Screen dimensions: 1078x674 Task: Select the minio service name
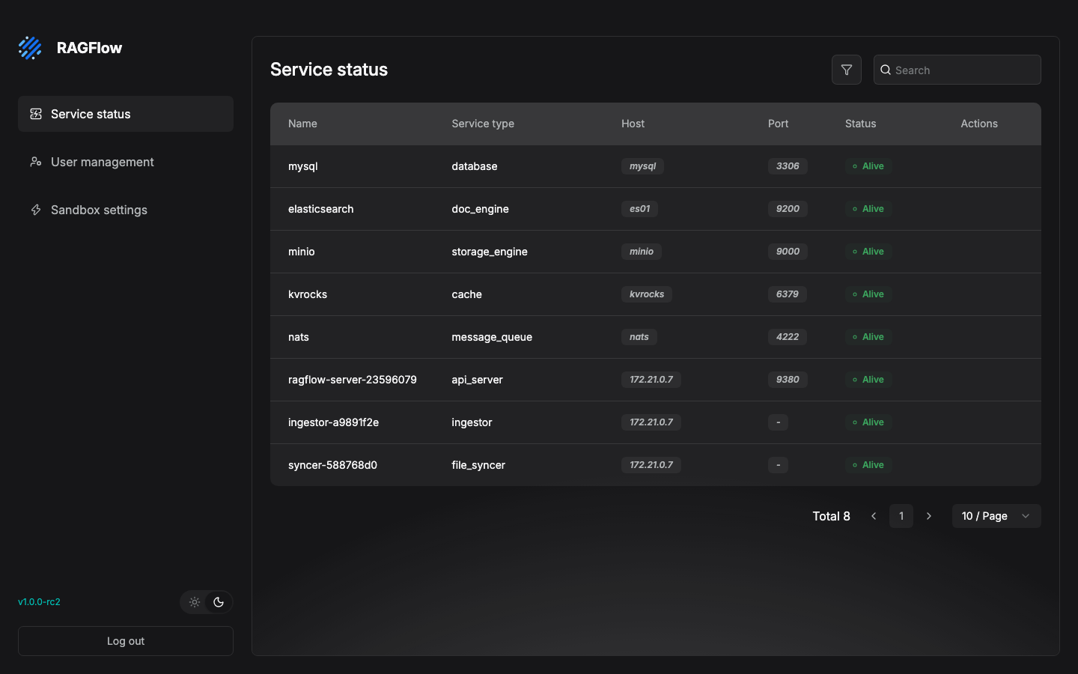pos(301,252)
